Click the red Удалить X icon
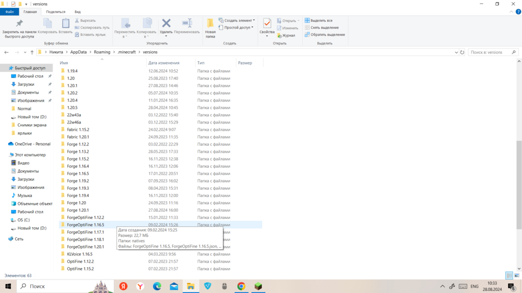Screen dimensions: 522x293 (166, 23)
